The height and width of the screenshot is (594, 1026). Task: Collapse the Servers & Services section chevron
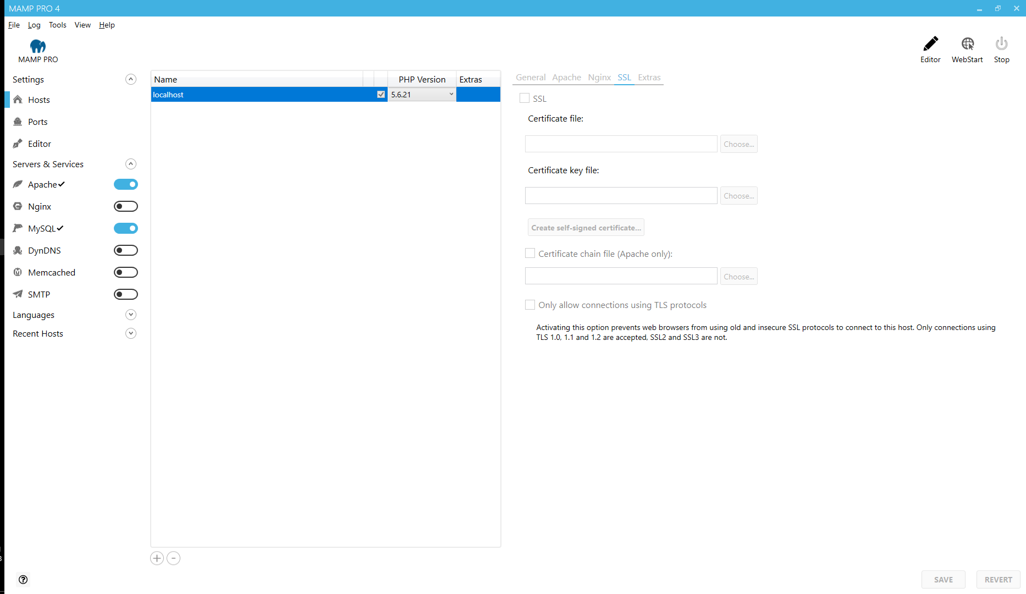pos(131,164)
